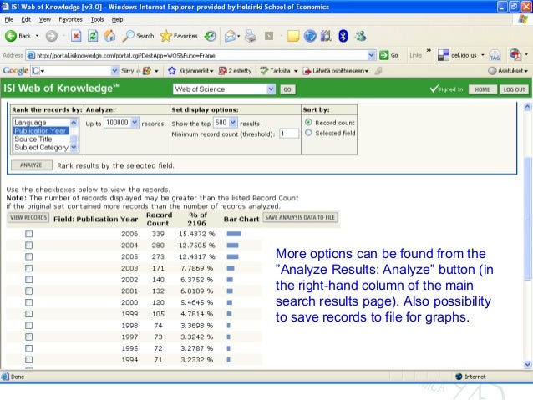Click the HOME button in header
533x400 pixels.
point(482,89)
